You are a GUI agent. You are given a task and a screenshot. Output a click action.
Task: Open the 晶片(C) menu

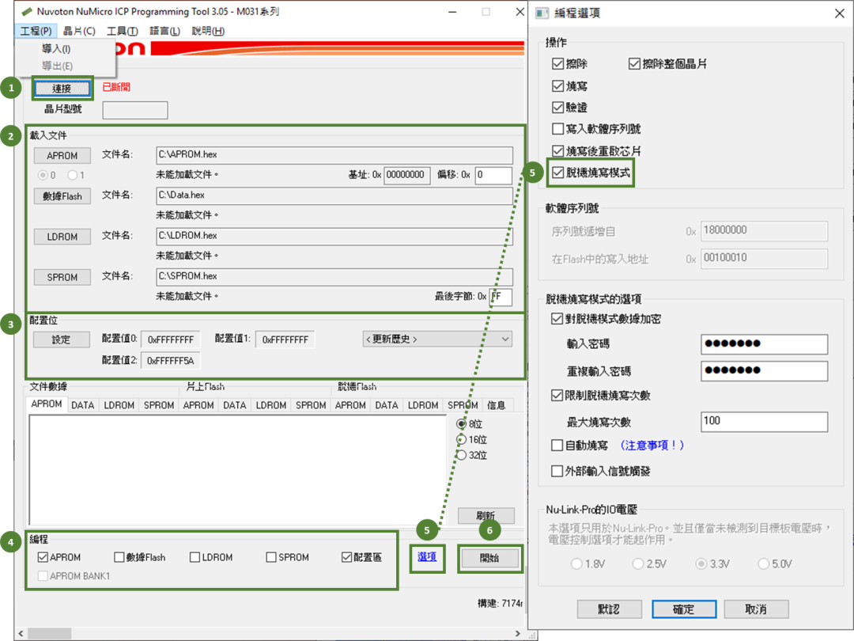[79, 31]
